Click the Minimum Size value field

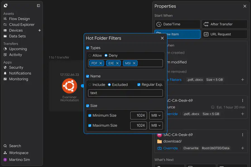click(138, 116)
